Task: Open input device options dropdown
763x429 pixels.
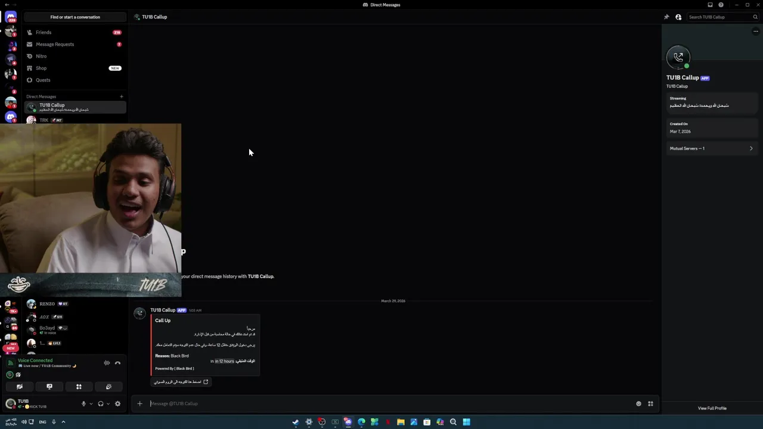Action: tap(91, 404)
